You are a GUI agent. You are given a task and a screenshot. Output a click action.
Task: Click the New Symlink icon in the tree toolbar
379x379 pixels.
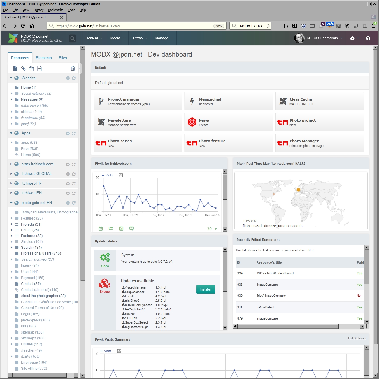31,69
